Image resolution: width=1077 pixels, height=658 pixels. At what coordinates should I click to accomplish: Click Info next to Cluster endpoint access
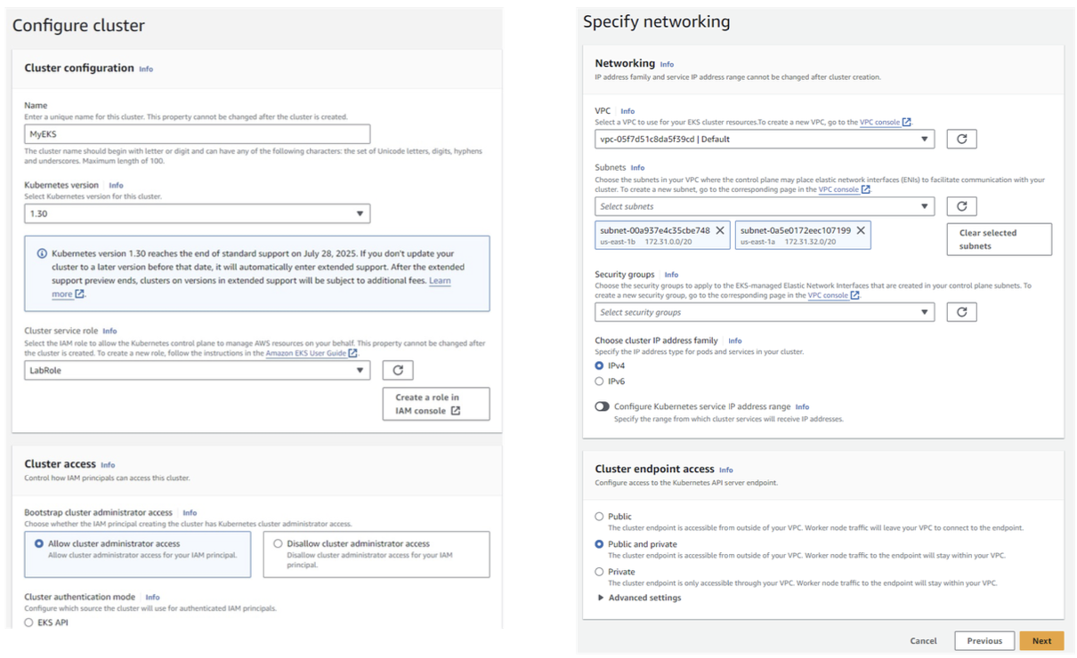(x=725, y=469)
